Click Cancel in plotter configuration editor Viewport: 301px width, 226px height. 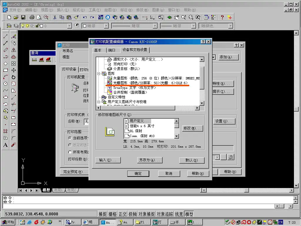coord(169,174)
